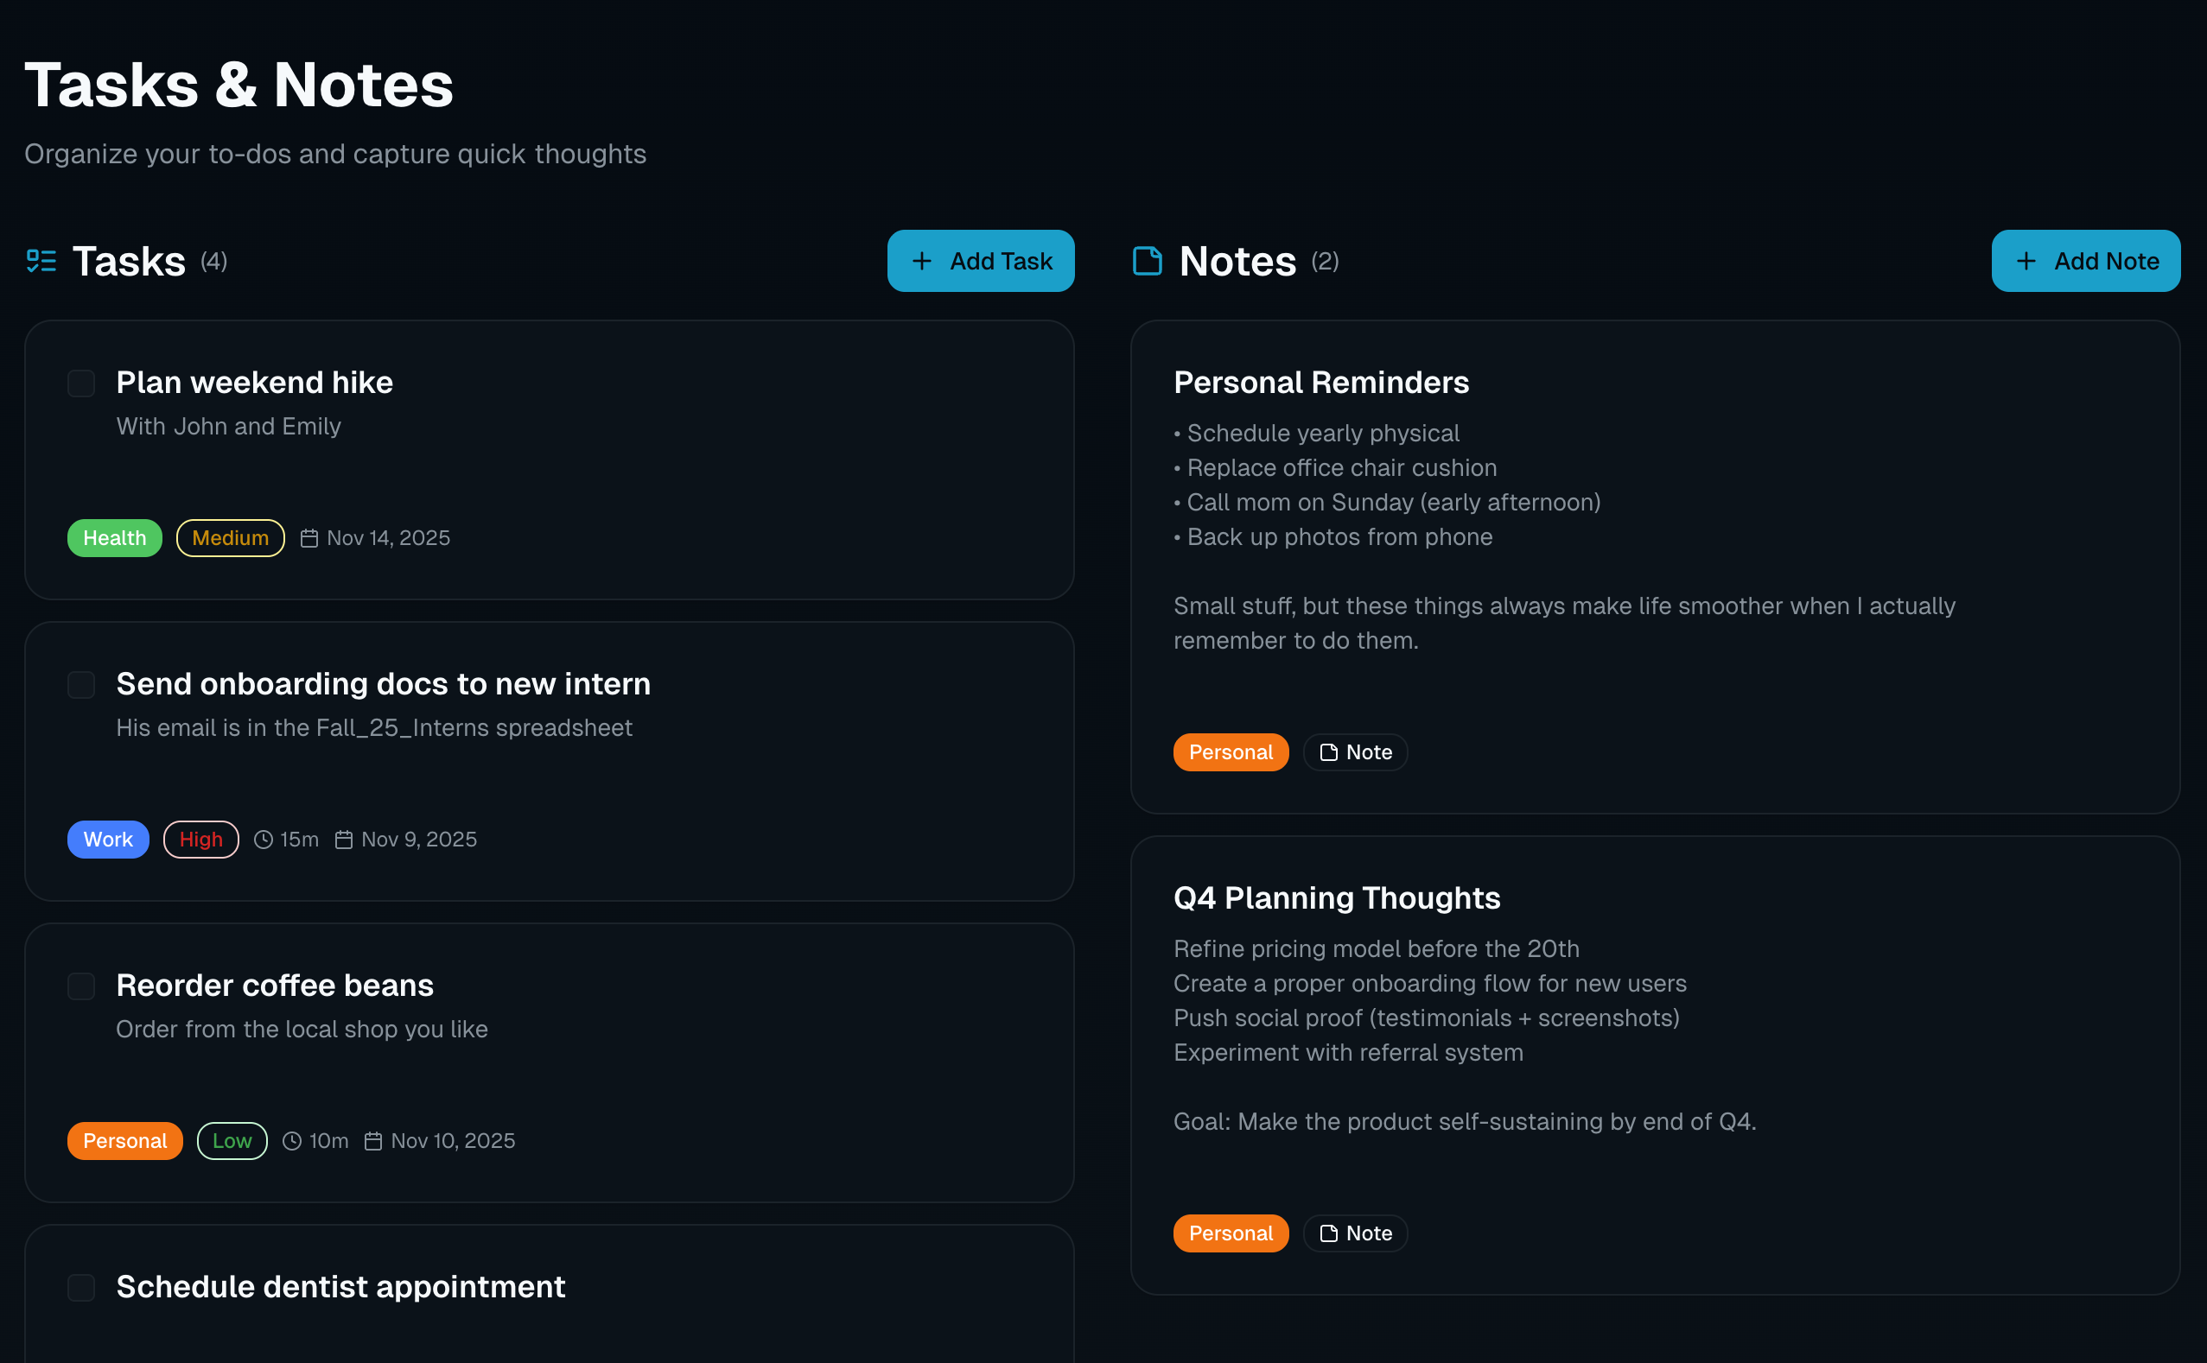Screen dimensions: 2207x1363
Task: Open Schedule dentist appointment task title
Action: 341,1286
